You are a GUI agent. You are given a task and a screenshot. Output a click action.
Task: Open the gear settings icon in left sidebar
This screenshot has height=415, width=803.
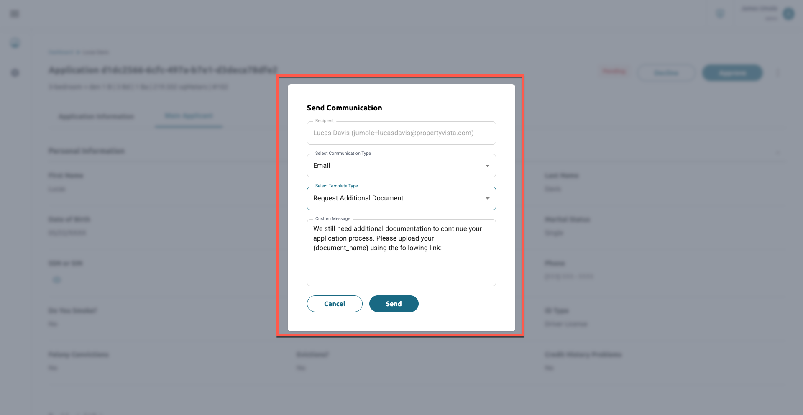pos(15,73)
